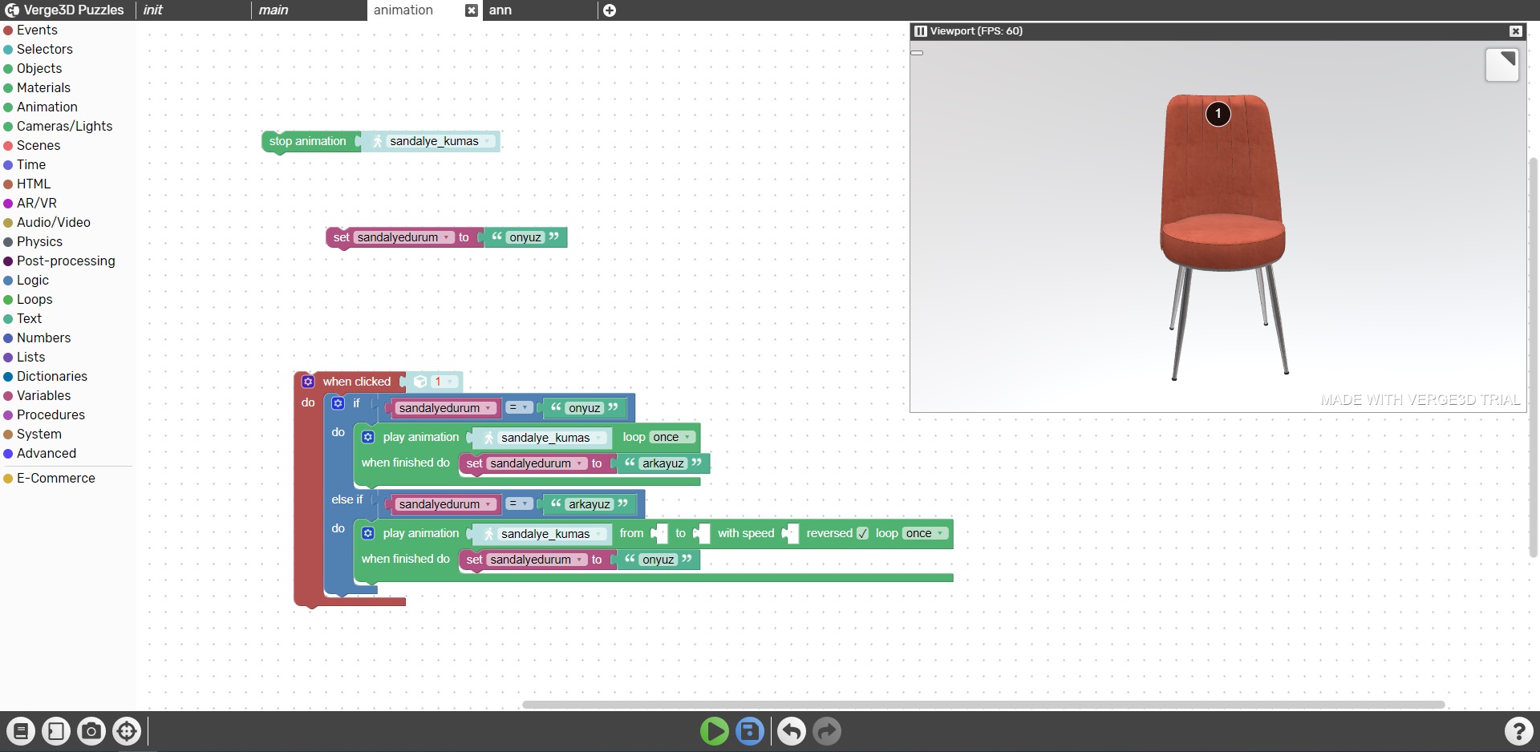Image resolution: width=1540 pixels, height=752 pixels.
Task: Click the vertical workspace scrollbar
Action: (x=1534, y=357)
